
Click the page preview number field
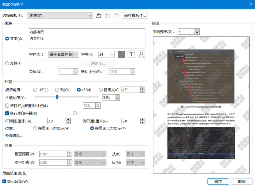coord(186,32)
